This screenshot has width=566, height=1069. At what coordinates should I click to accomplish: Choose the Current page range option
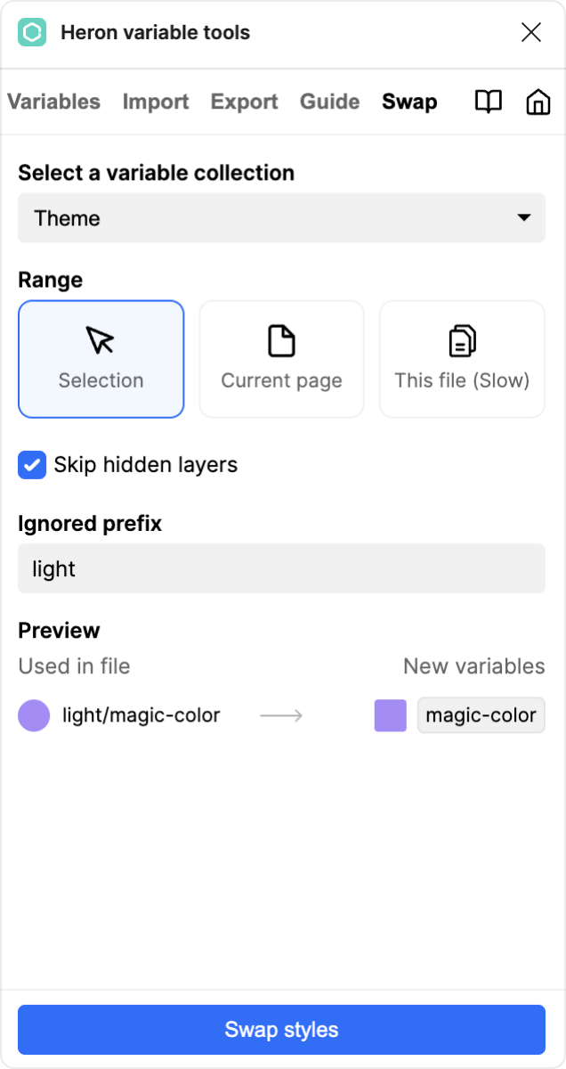281,359
